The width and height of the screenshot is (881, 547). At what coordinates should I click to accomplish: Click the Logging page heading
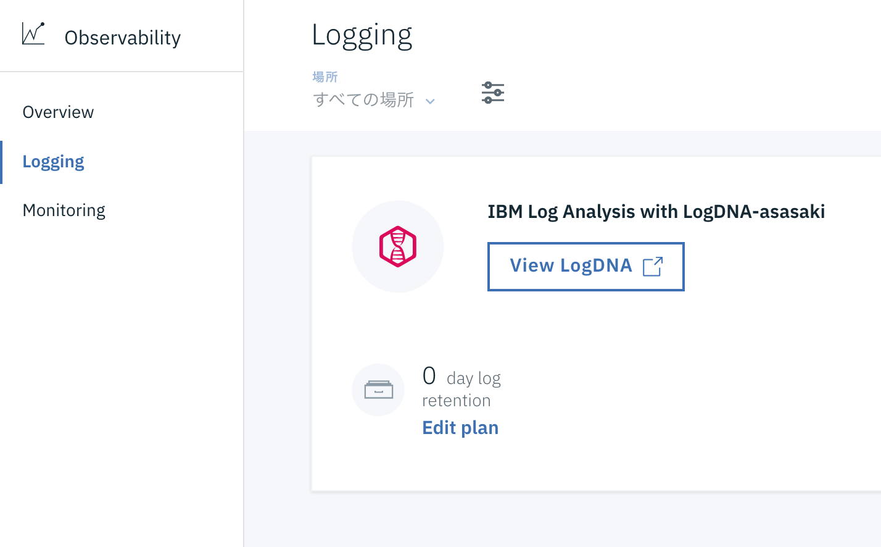tap(362, 35)
